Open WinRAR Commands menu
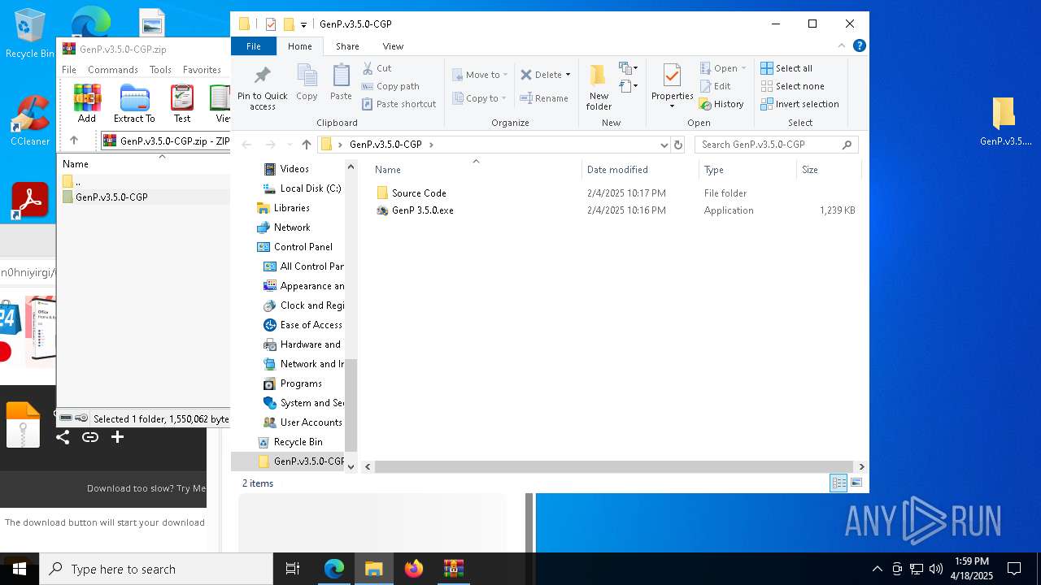This screenshot has height=585, width=1041. tap(113, 70)
